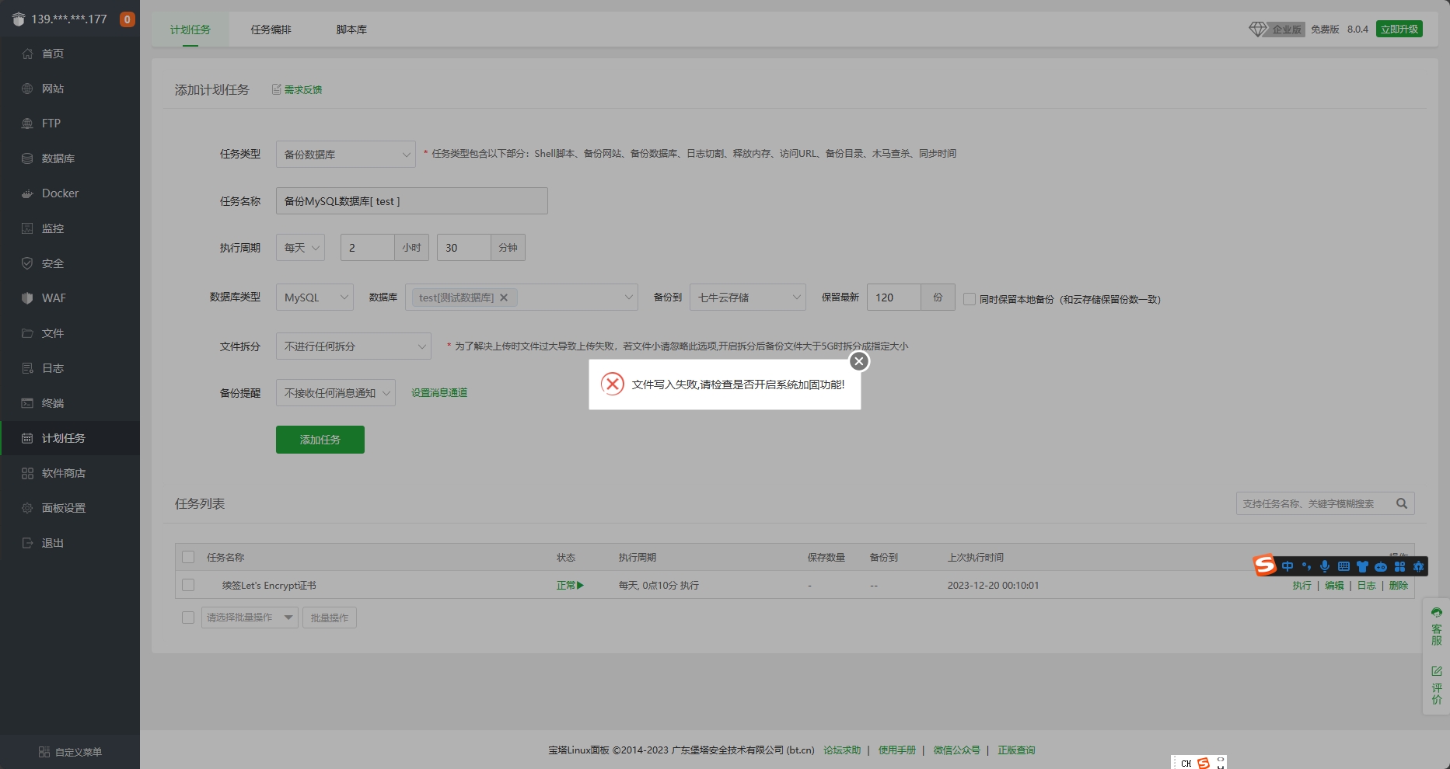Open Sogou skin shirt icon
Screen dimensions: 1450x769
1362,566
